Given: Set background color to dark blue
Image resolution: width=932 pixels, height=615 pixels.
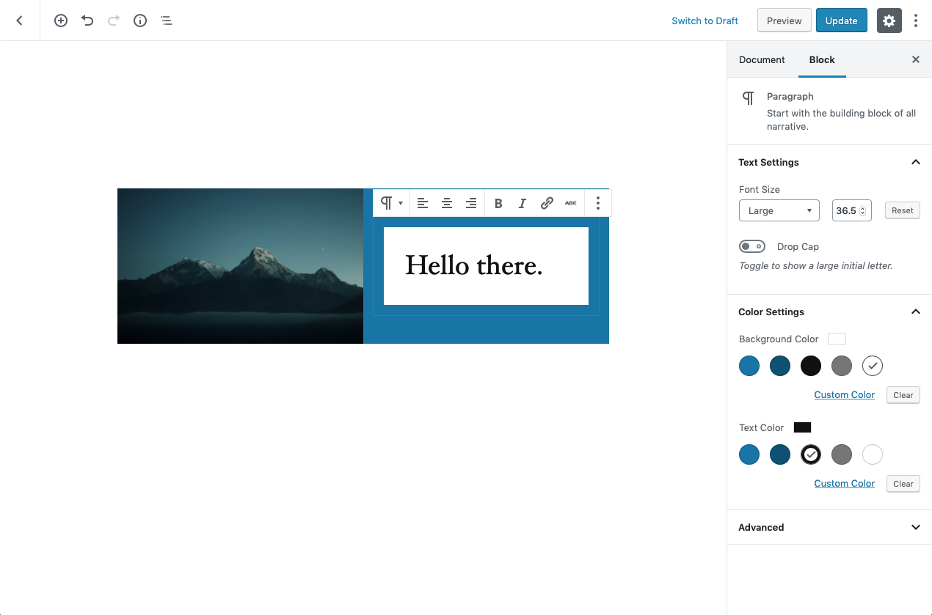Looking at the screenshot, I should 780,365.
